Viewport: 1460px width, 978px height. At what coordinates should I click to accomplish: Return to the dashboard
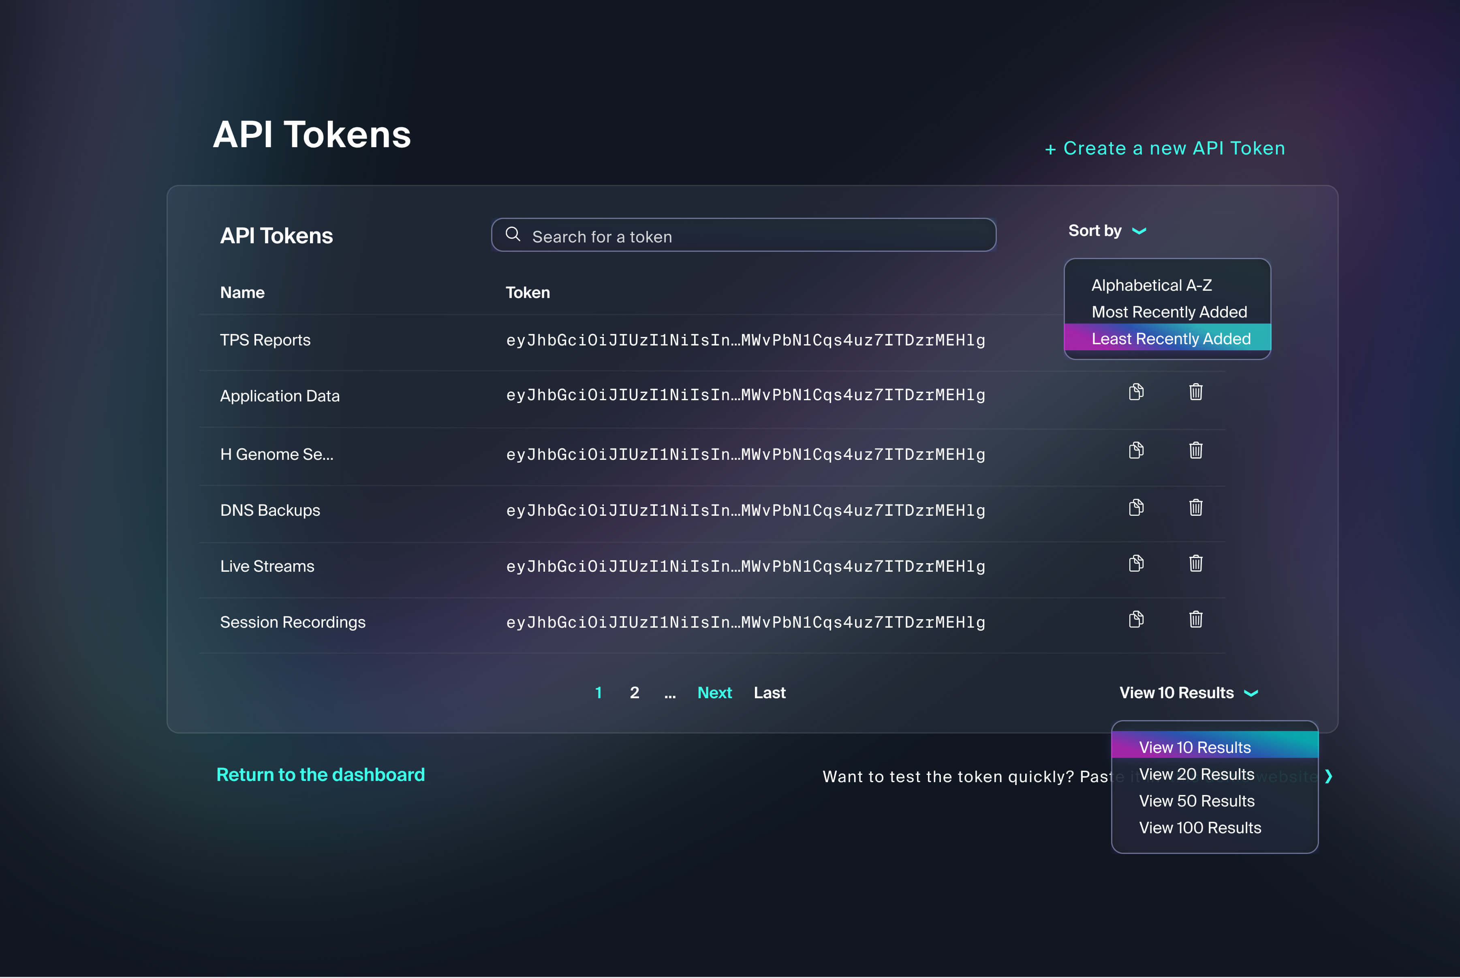coord(321,775)
